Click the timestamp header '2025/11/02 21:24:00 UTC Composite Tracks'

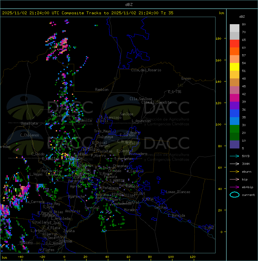click(x=52, y=13)
